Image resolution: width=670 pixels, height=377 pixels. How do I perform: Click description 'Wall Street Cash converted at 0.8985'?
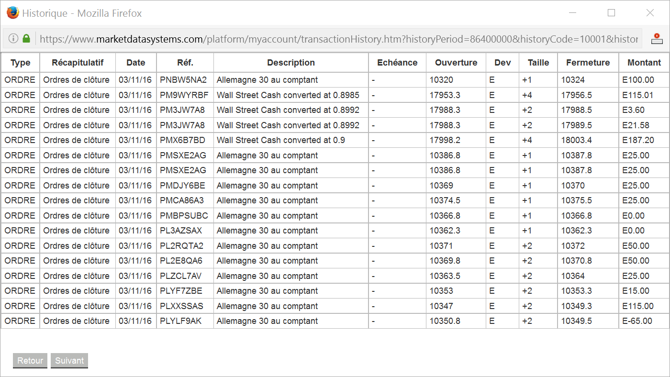click(x=288, y=95)
